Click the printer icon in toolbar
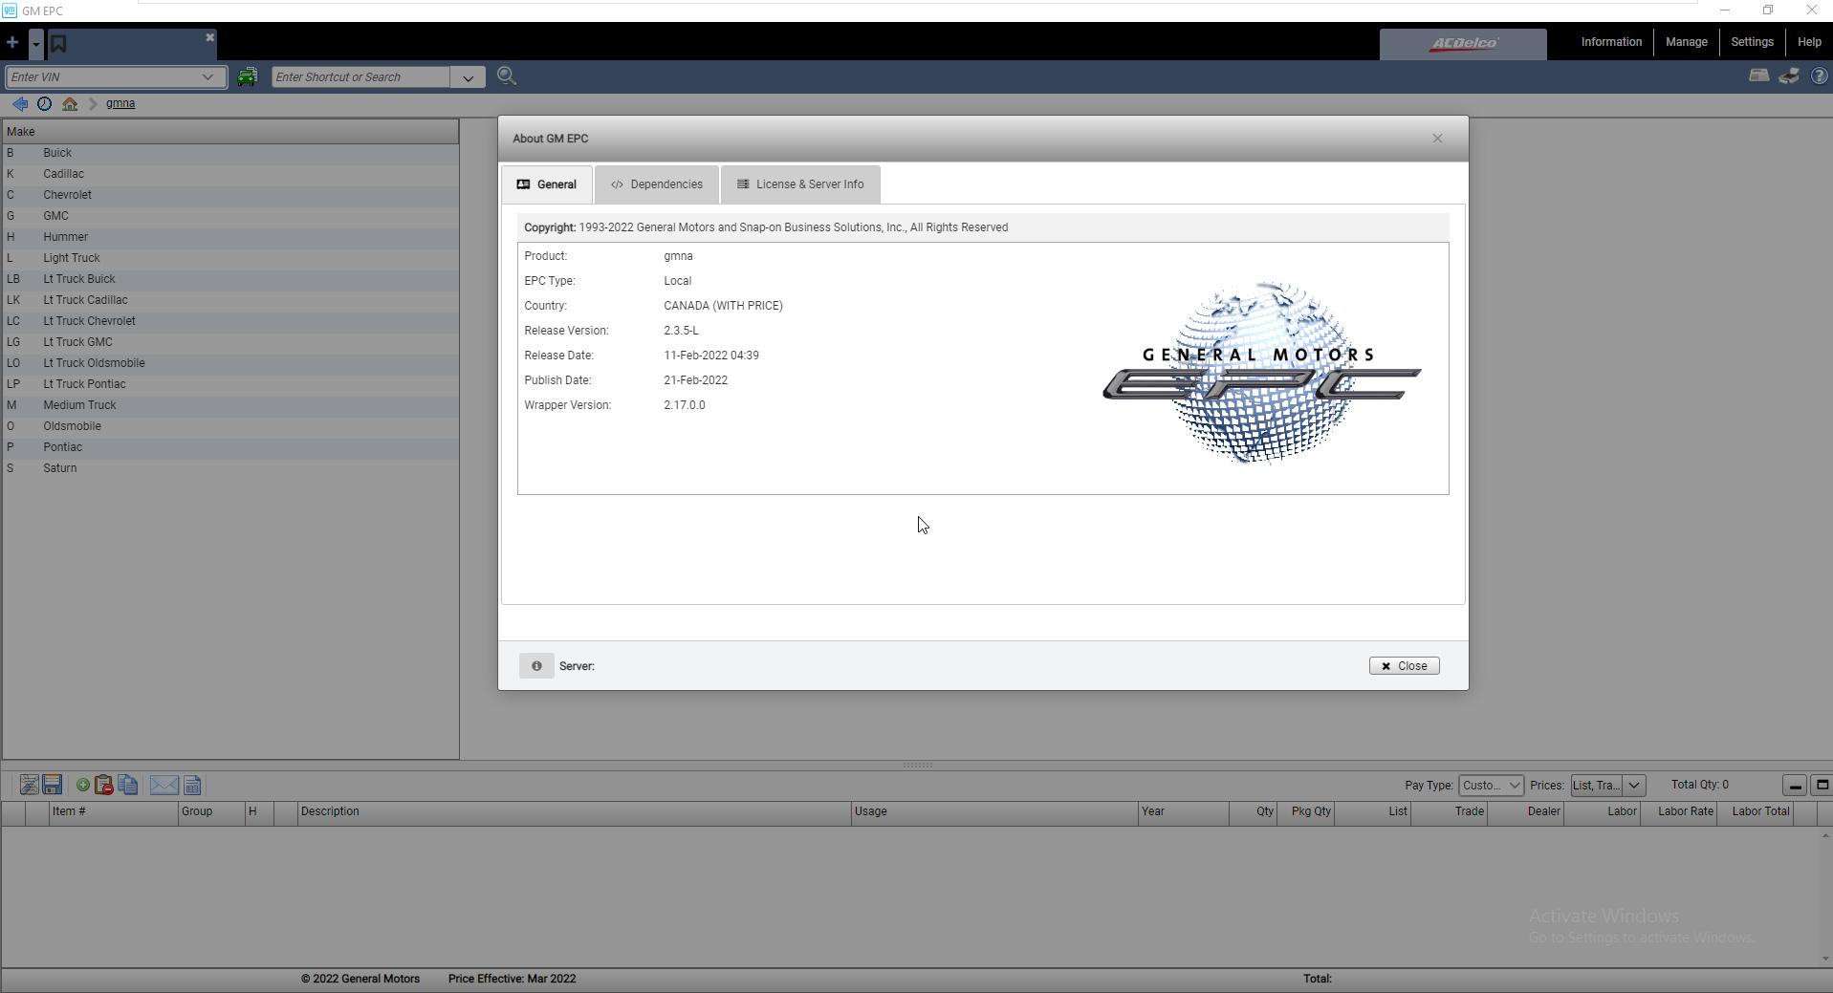1833x993 pixels. coord(1789,76)
